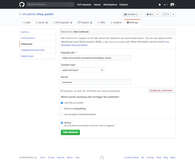Open Collaborators in the settings sidebar
Image resolution: width=195 pixels, height=168 pixels.
[38, 38]
